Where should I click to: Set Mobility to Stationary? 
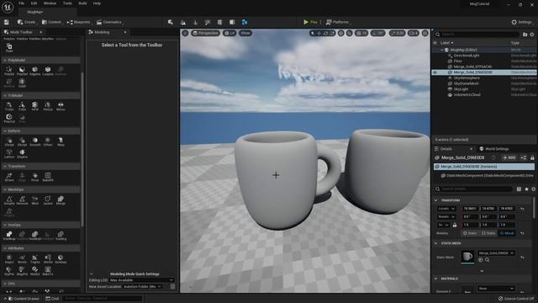(x=488, y=233)
